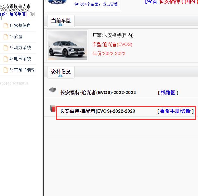Open the 线路图 link
Viewport: 198px width, 196px height.
[168, 92]
